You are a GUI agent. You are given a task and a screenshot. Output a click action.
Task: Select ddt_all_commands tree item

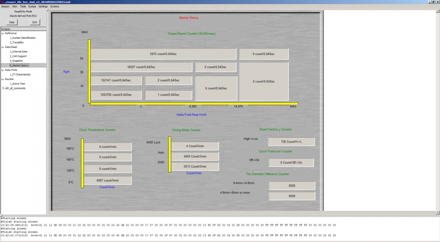pyautogui.click(x=15, y=88)
